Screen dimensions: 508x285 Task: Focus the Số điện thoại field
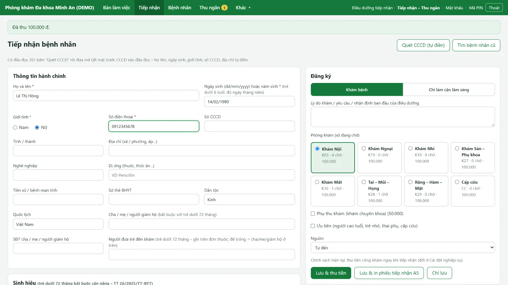point(154,126)
